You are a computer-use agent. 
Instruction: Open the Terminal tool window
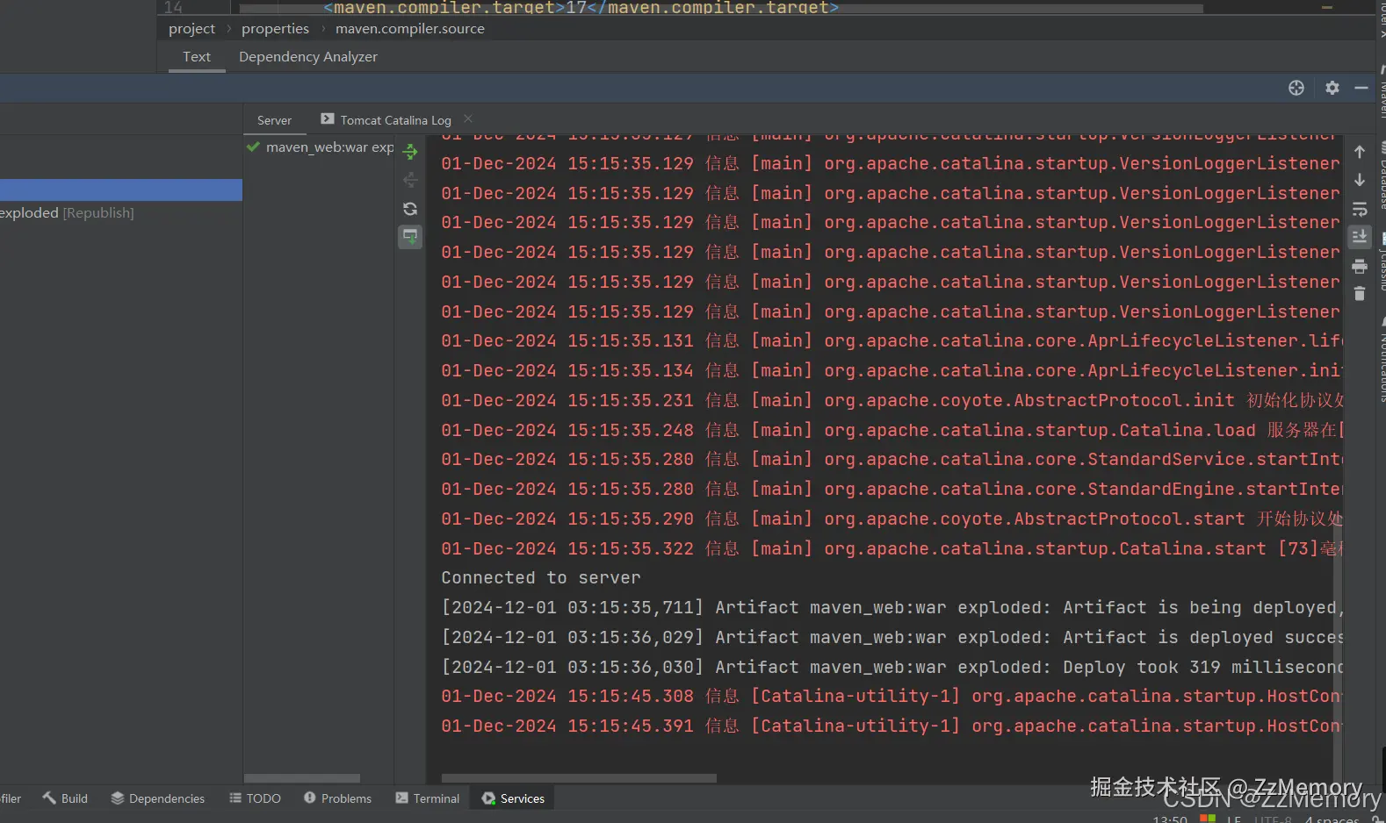click(x=428, y=798)
